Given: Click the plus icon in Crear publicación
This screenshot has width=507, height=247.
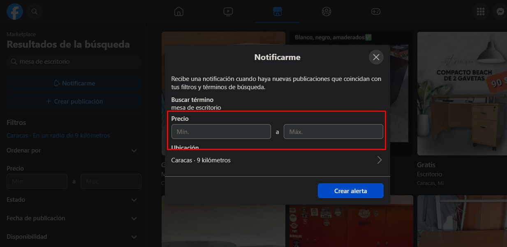Looking at the screenshot, I should [49, 101].
